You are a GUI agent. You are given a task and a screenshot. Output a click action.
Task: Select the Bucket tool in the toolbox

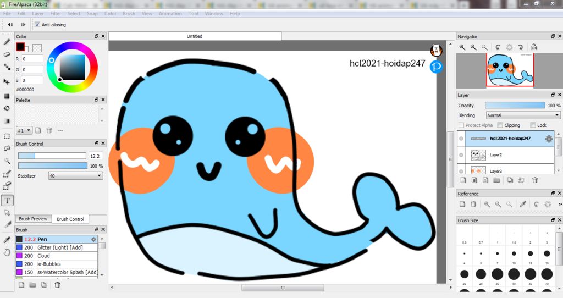(x=7, y=108)
